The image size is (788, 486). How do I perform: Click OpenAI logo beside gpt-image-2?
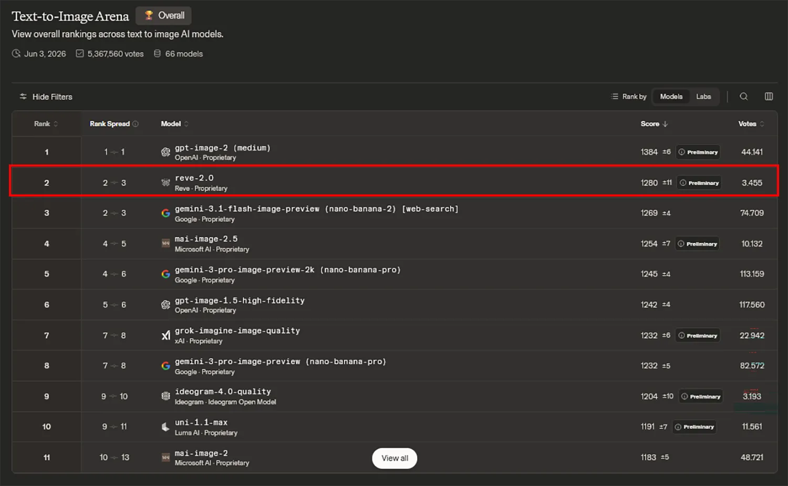[165, 152]
